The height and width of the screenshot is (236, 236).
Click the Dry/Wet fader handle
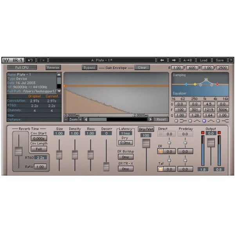146,143
